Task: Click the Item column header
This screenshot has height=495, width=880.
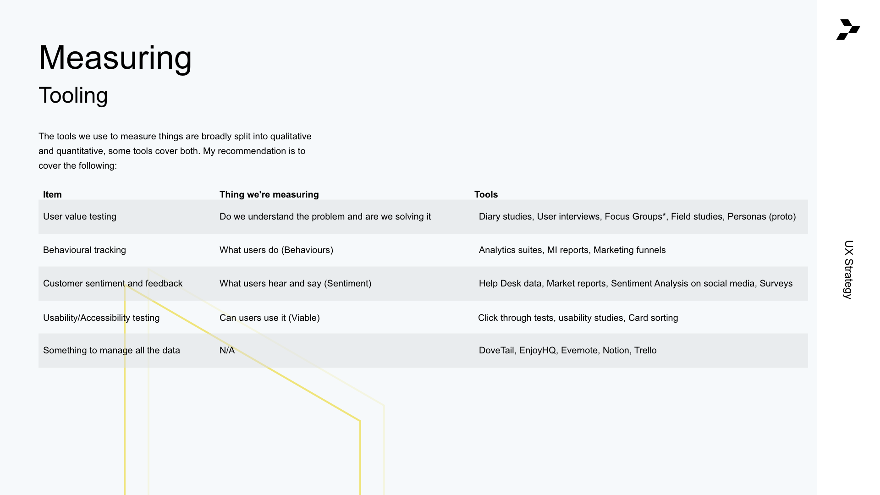Action: [52, 194]
